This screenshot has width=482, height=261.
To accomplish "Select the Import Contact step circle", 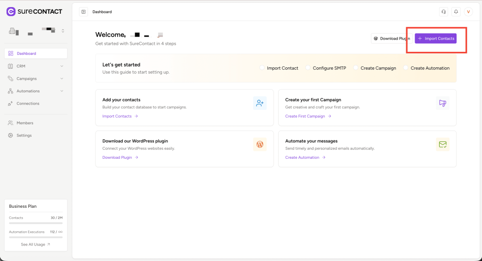I will tap(262, 68).
